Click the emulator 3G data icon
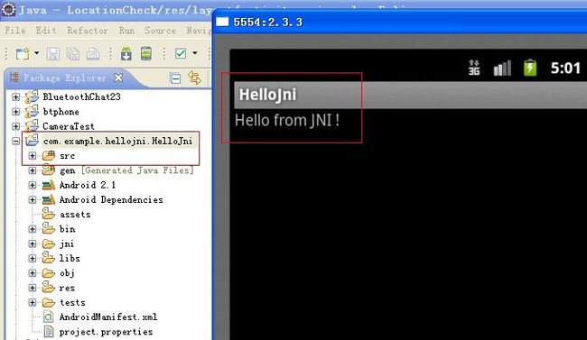 coord(474,68)
